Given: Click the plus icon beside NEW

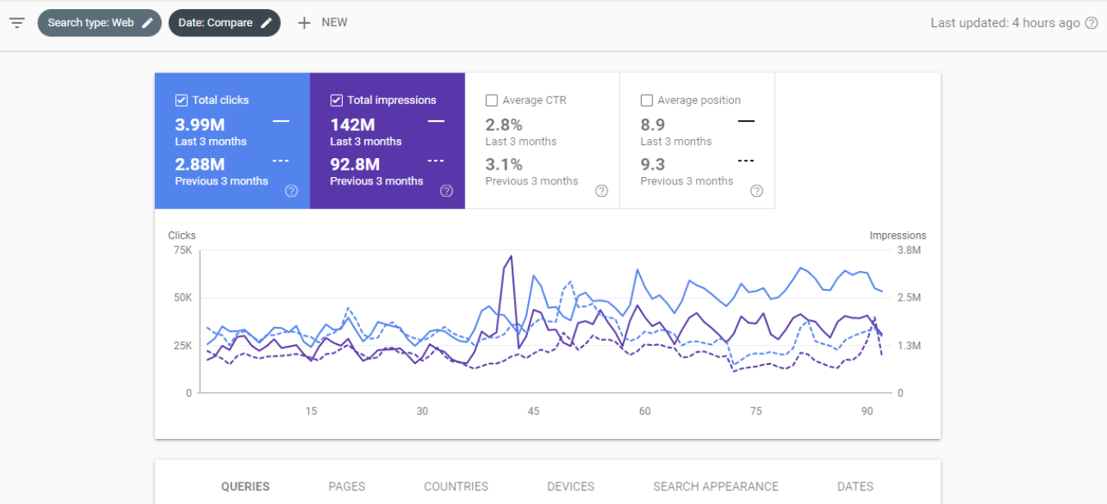Looking at the screenshot, I should 304,23.
